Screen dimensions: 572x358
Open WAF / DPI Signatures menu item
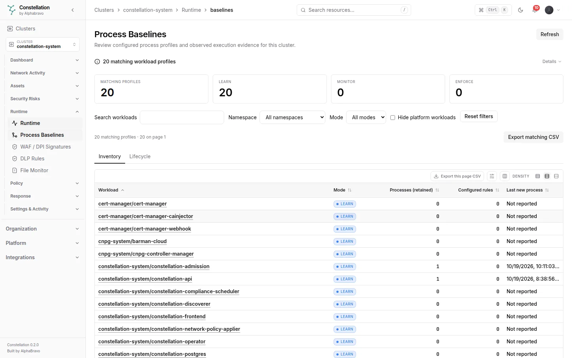(x=45, y=147)
